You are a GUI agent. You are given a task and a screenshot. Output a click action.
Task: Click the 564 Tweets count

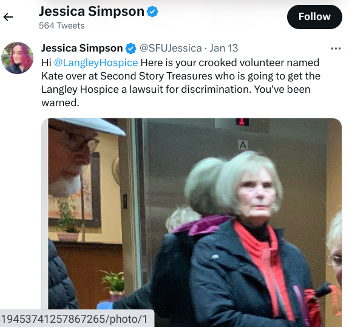click(x=62, y=26)
